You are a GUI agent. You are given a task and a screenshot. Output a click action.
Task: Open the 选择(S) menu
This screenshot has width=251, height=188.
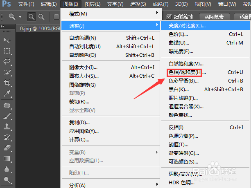(x=138, y=4)
